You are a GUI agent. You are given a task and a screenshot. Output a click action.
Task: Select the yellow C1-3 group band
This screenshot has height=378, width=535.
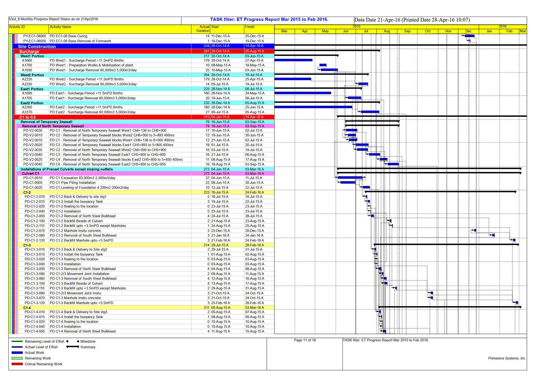[x=147, y=245]
